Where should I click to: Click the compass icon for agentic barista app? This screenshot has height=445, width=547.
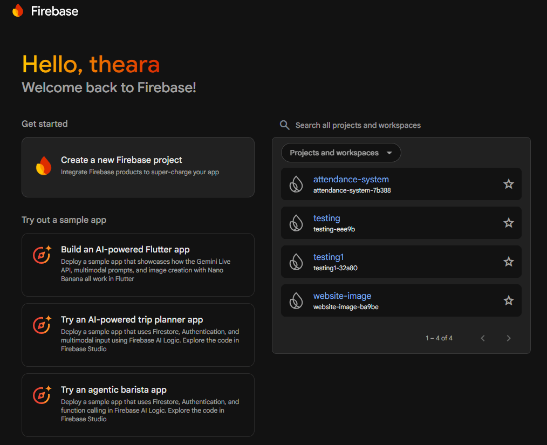coord(42,395)
